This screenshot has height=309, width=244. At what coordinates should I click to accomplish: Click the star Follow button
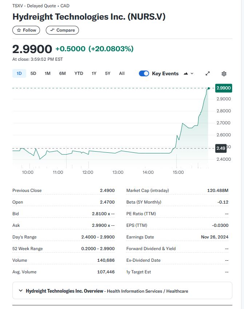tap(26, 30)
